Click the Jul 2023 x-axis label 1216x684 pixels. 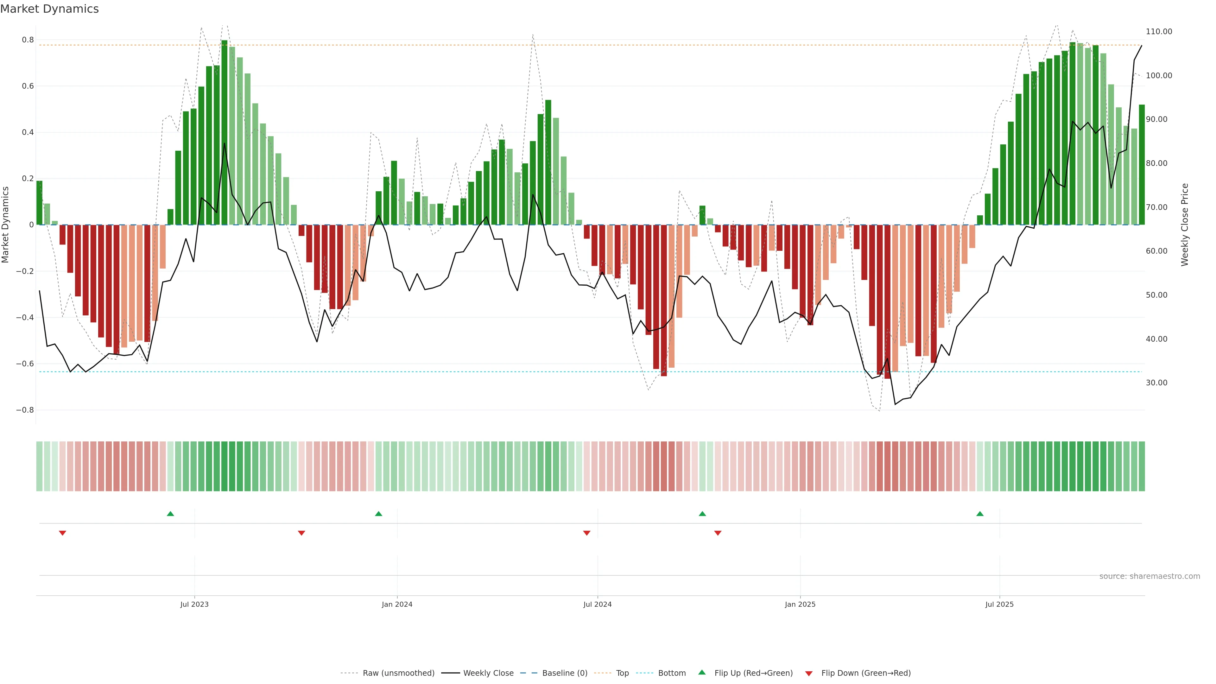[194, 604]
